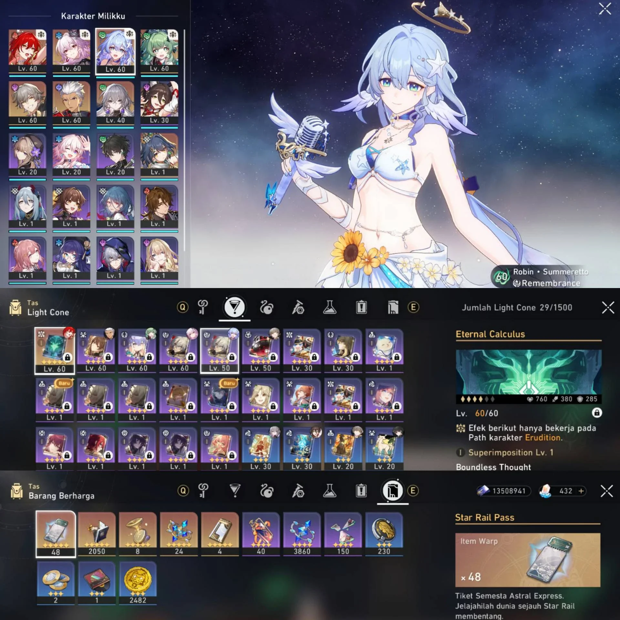Select pink-white haired Lv. 60 character card
Screen dimensions: 620x620
click(71, 51)
